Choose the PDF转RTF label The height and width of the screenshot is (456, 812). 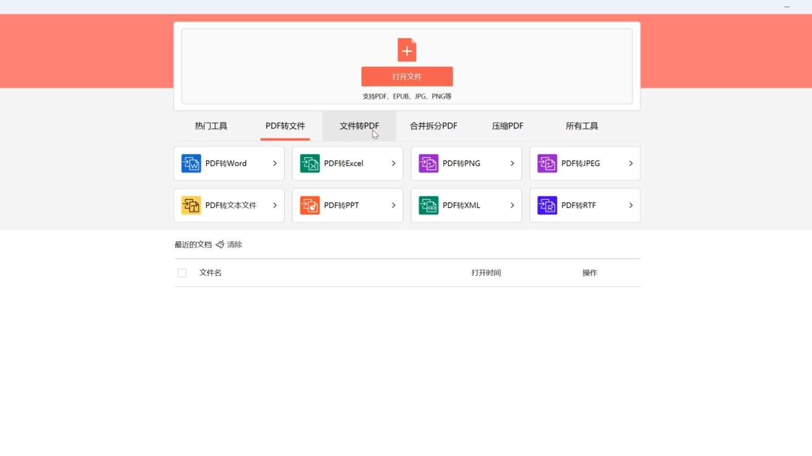click(x=579, y=205)
